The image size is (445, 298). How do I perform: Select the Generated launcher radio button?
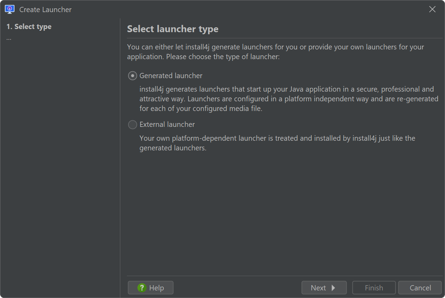(x=133, y=76)
